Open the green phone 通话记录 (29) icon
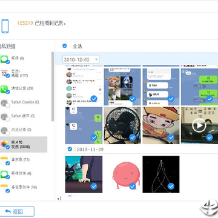Viewport: 218px width, 218px height. (4, 89)
